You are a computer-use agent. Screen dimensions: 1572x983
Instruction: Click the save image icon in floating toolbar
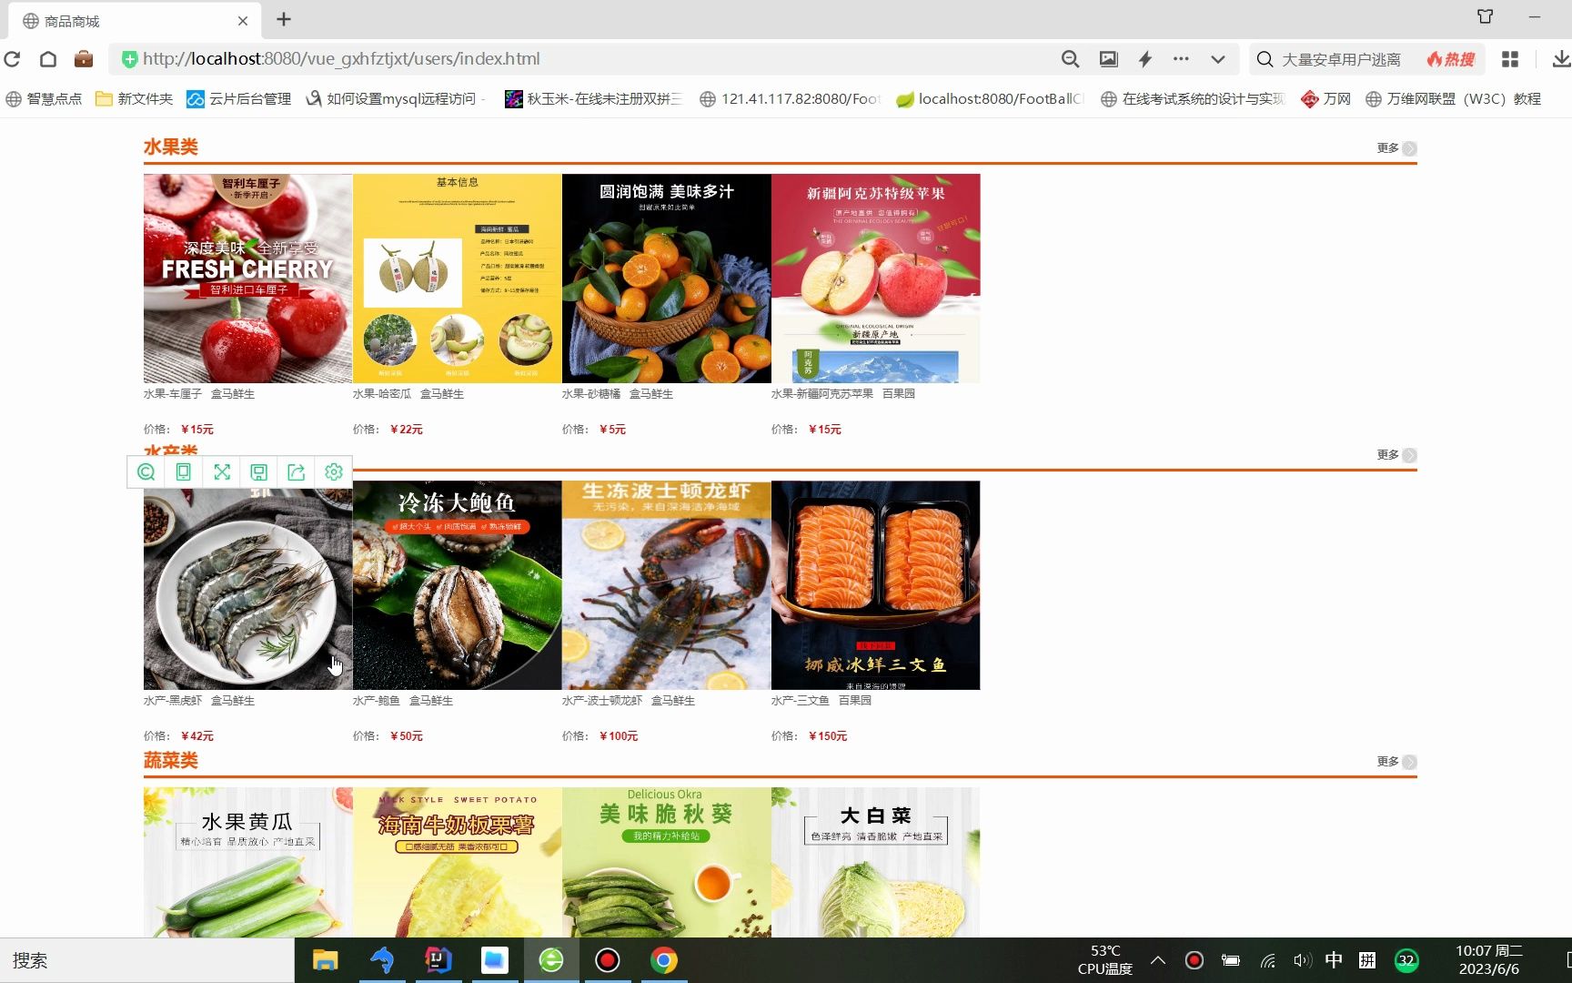click(258, 471)
